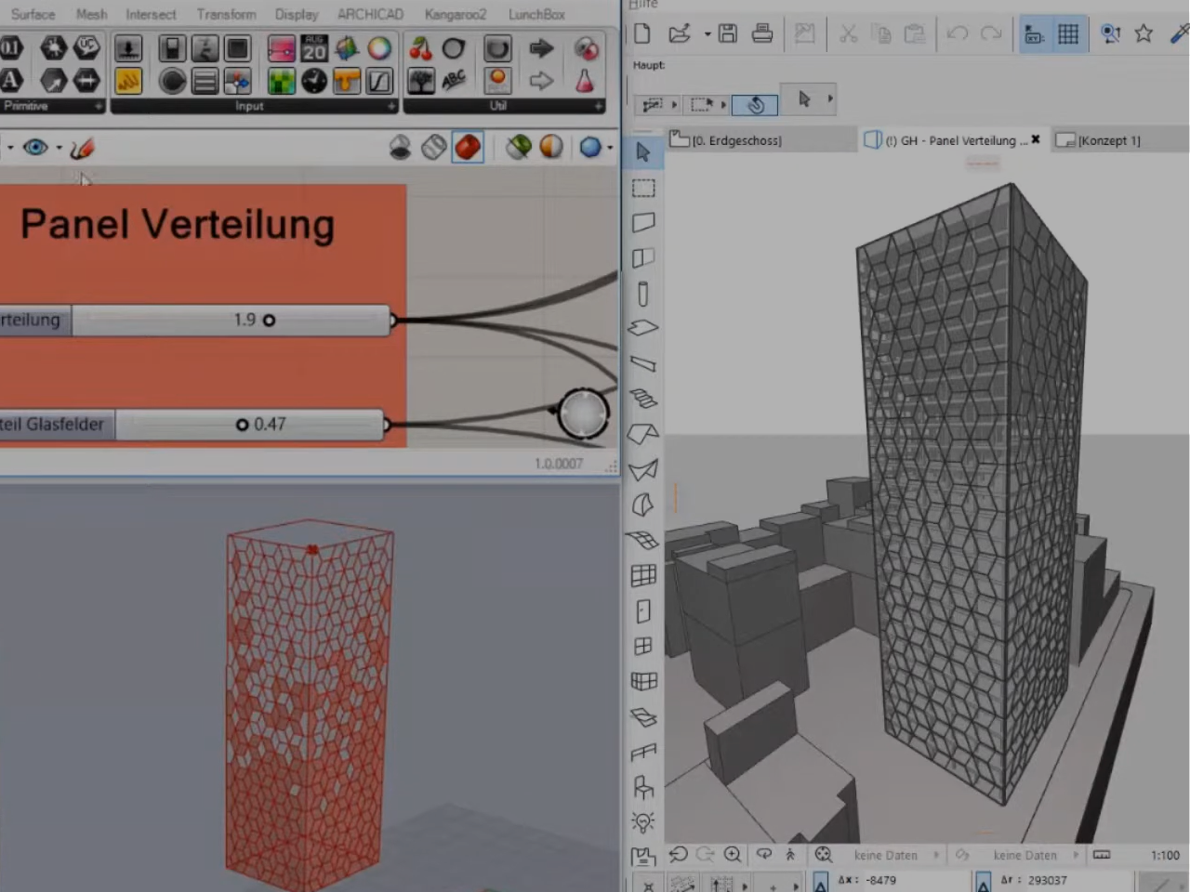
Task: Toggle the shaded red preview mode button
Action: (468, 147)
